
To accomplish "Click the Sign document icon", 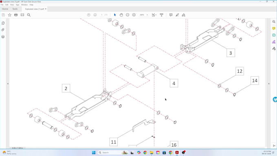I will 184,15.
